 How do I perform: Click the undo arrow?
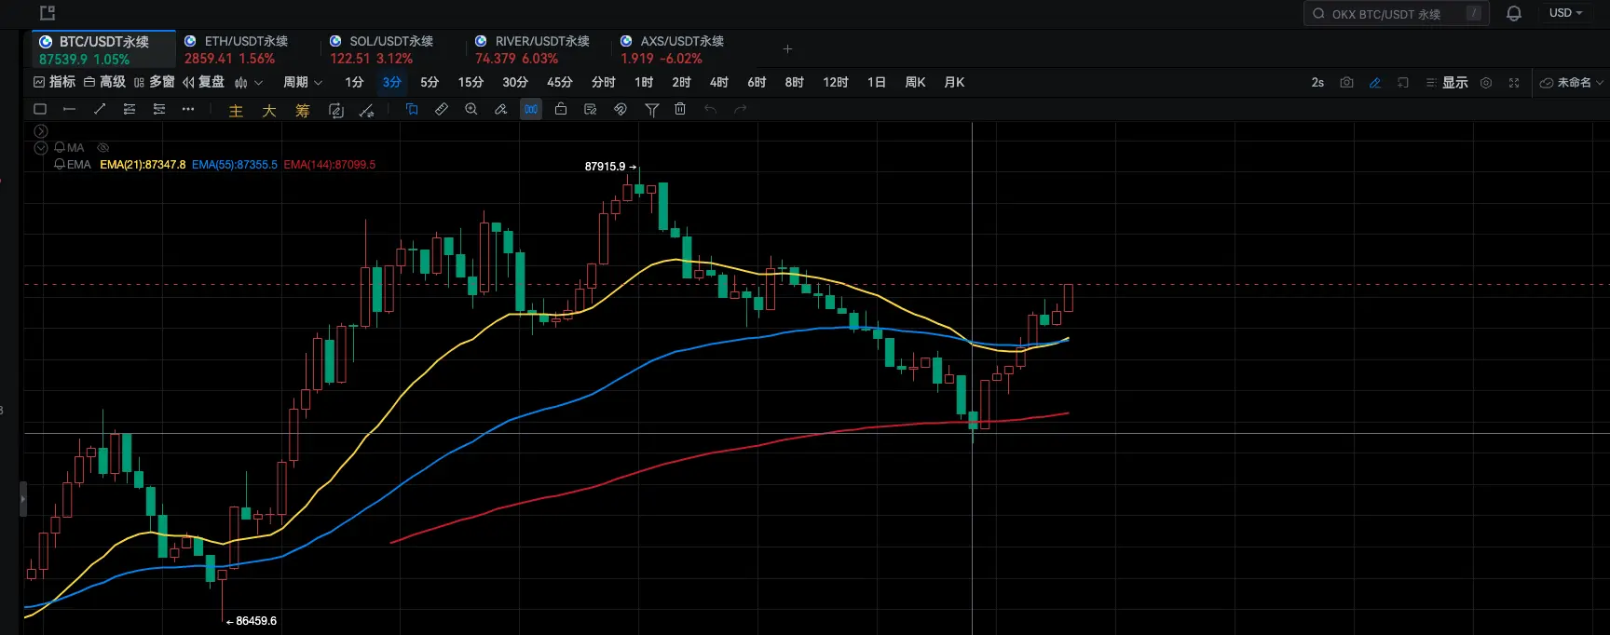click(x=711, y=109)
